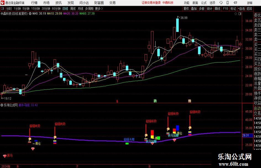Click the MA5: 30.19 value
This screenshot has width=261, height=168.
point(39,14)
